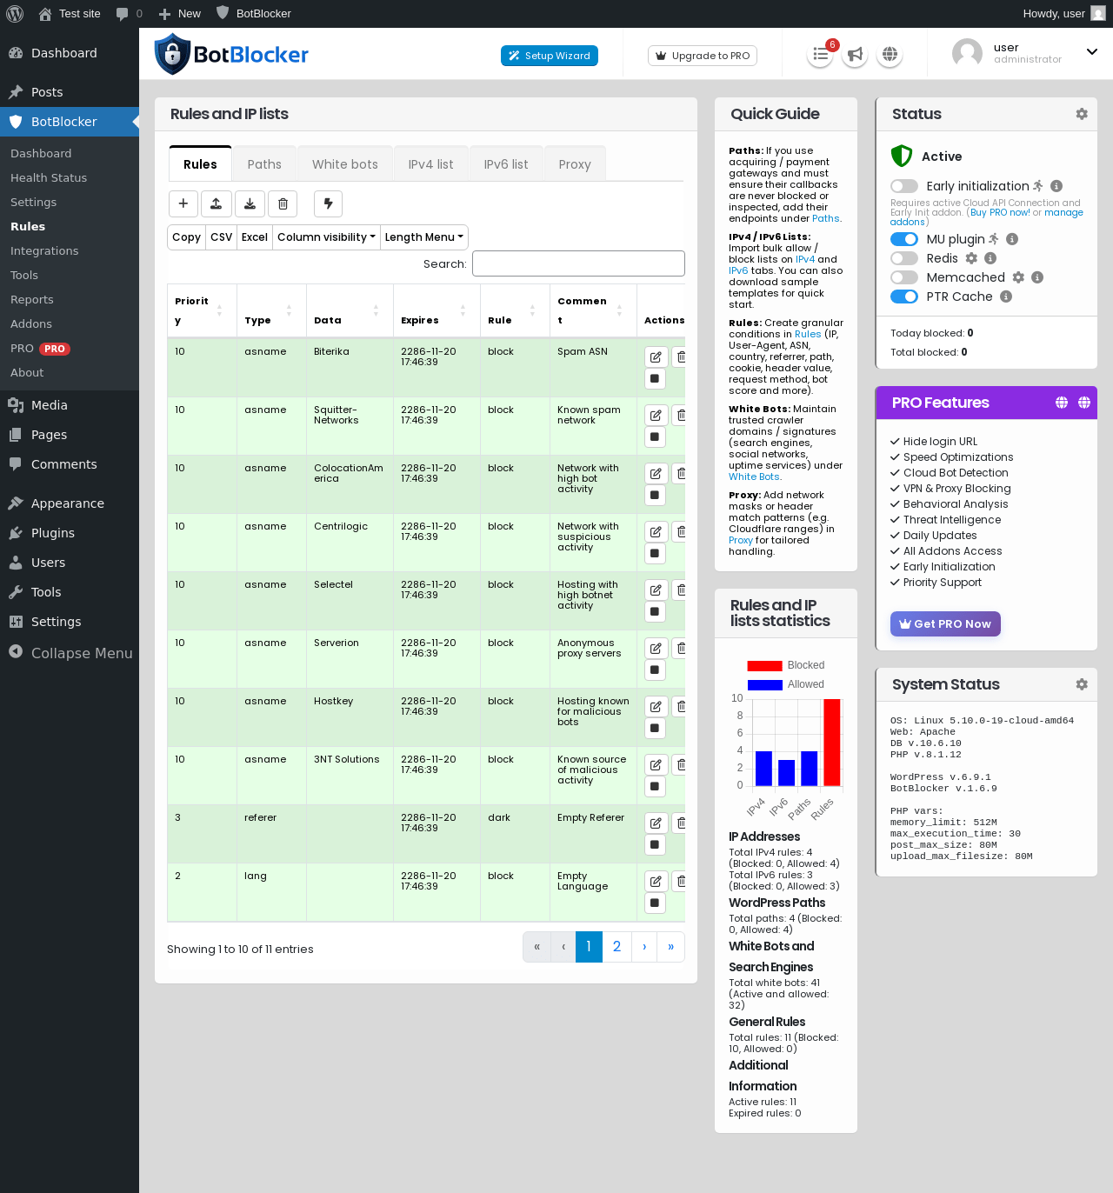Go to page 2 of the rules table
Viewport: 1113px width, 1193px height.
[x=616, y=947]
